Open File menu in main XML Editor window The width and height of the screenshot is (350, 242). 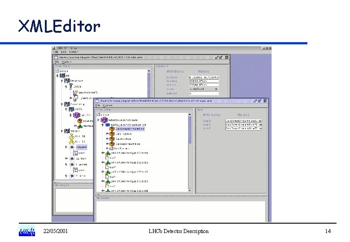click(56, 52)
